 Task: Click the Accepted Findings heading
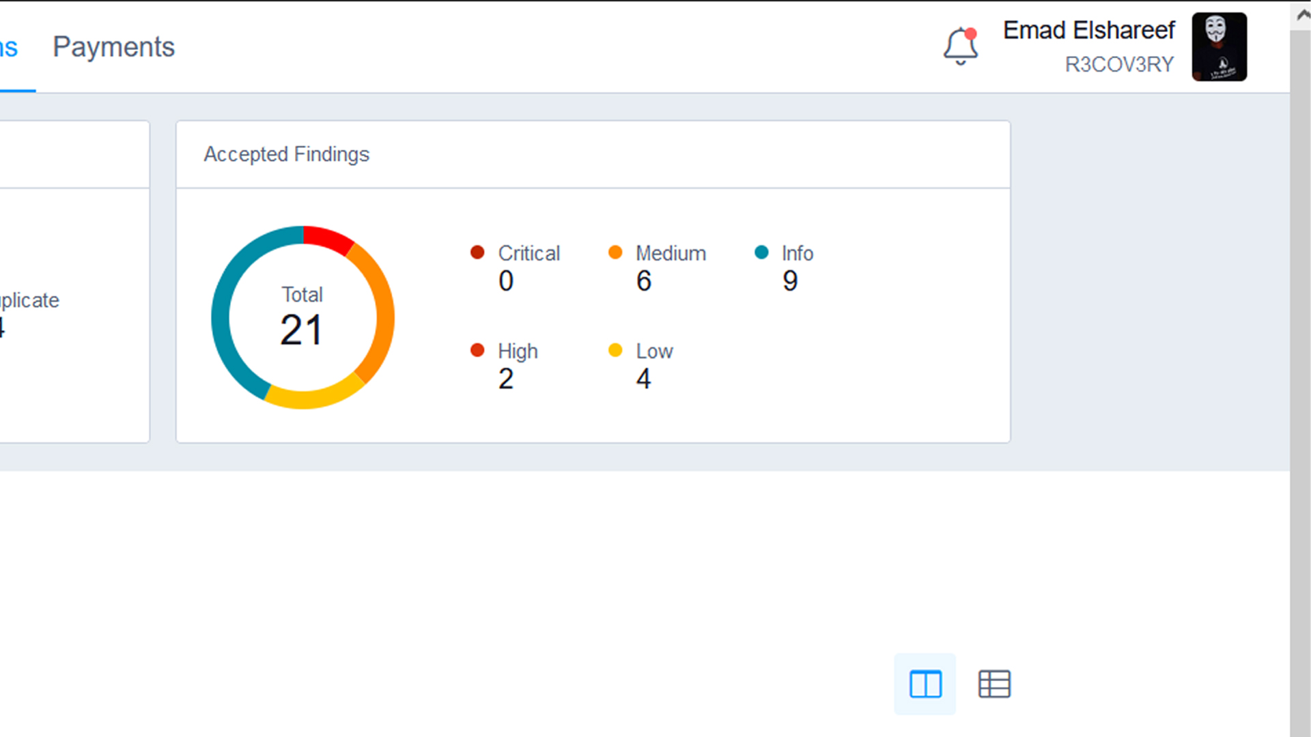pos(286,154)
